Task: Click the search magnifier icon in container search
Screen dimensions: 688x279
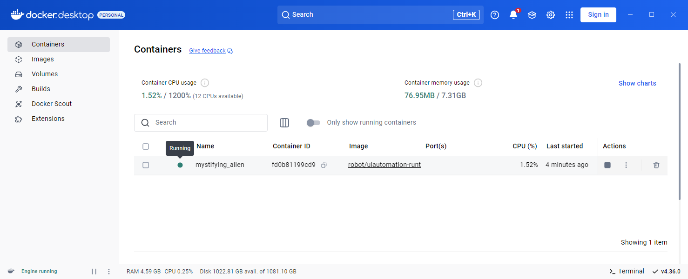Action: [x=145, y=123]
